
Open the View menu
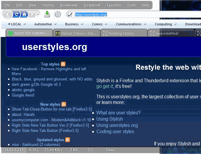coord(32,5)
